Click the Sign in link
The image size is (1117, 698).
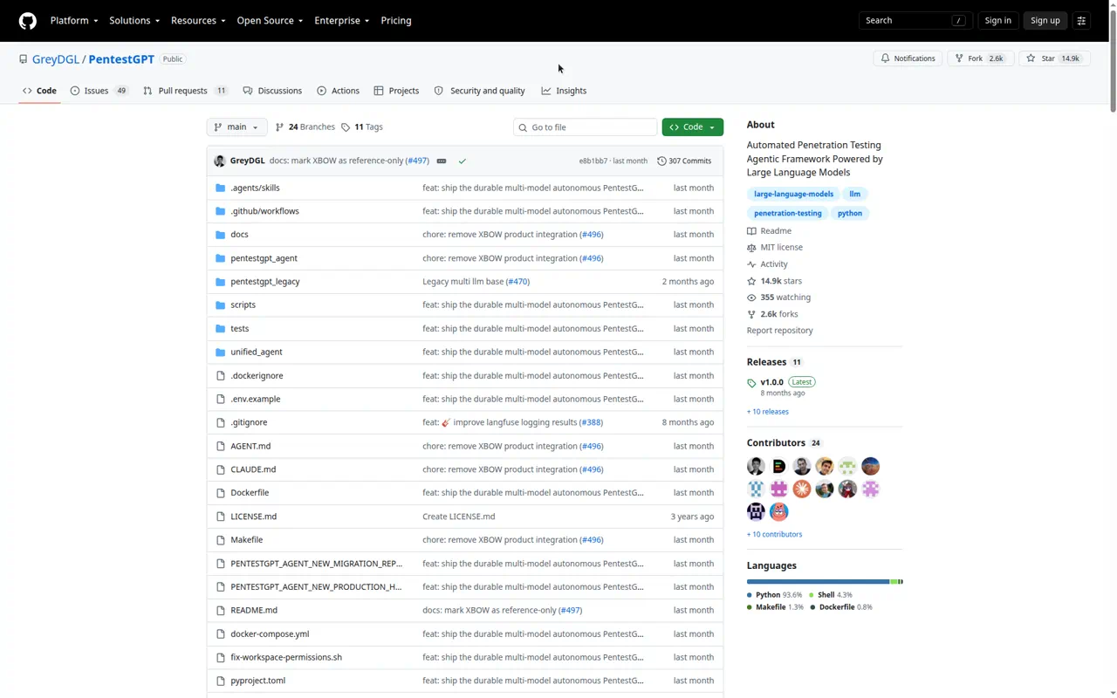997,20
